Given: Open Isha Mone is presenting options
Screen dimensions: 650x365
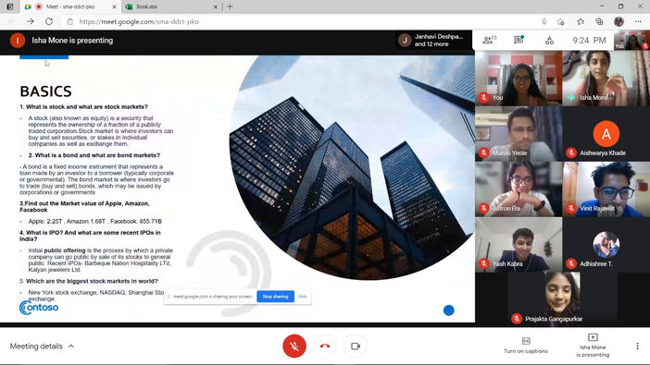Looking at the screenshot, I should tap(593, 346).
